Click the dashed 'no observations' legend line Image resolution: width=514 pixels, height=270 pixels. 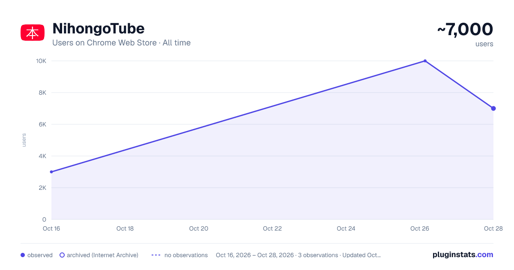tap(156, 255)
